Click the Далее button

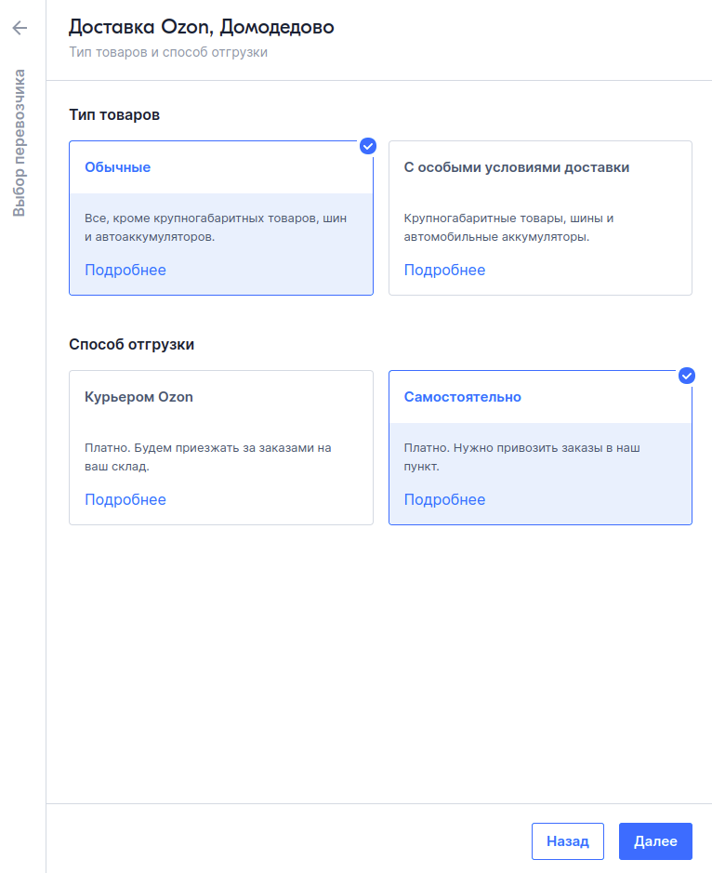point(655,841)
